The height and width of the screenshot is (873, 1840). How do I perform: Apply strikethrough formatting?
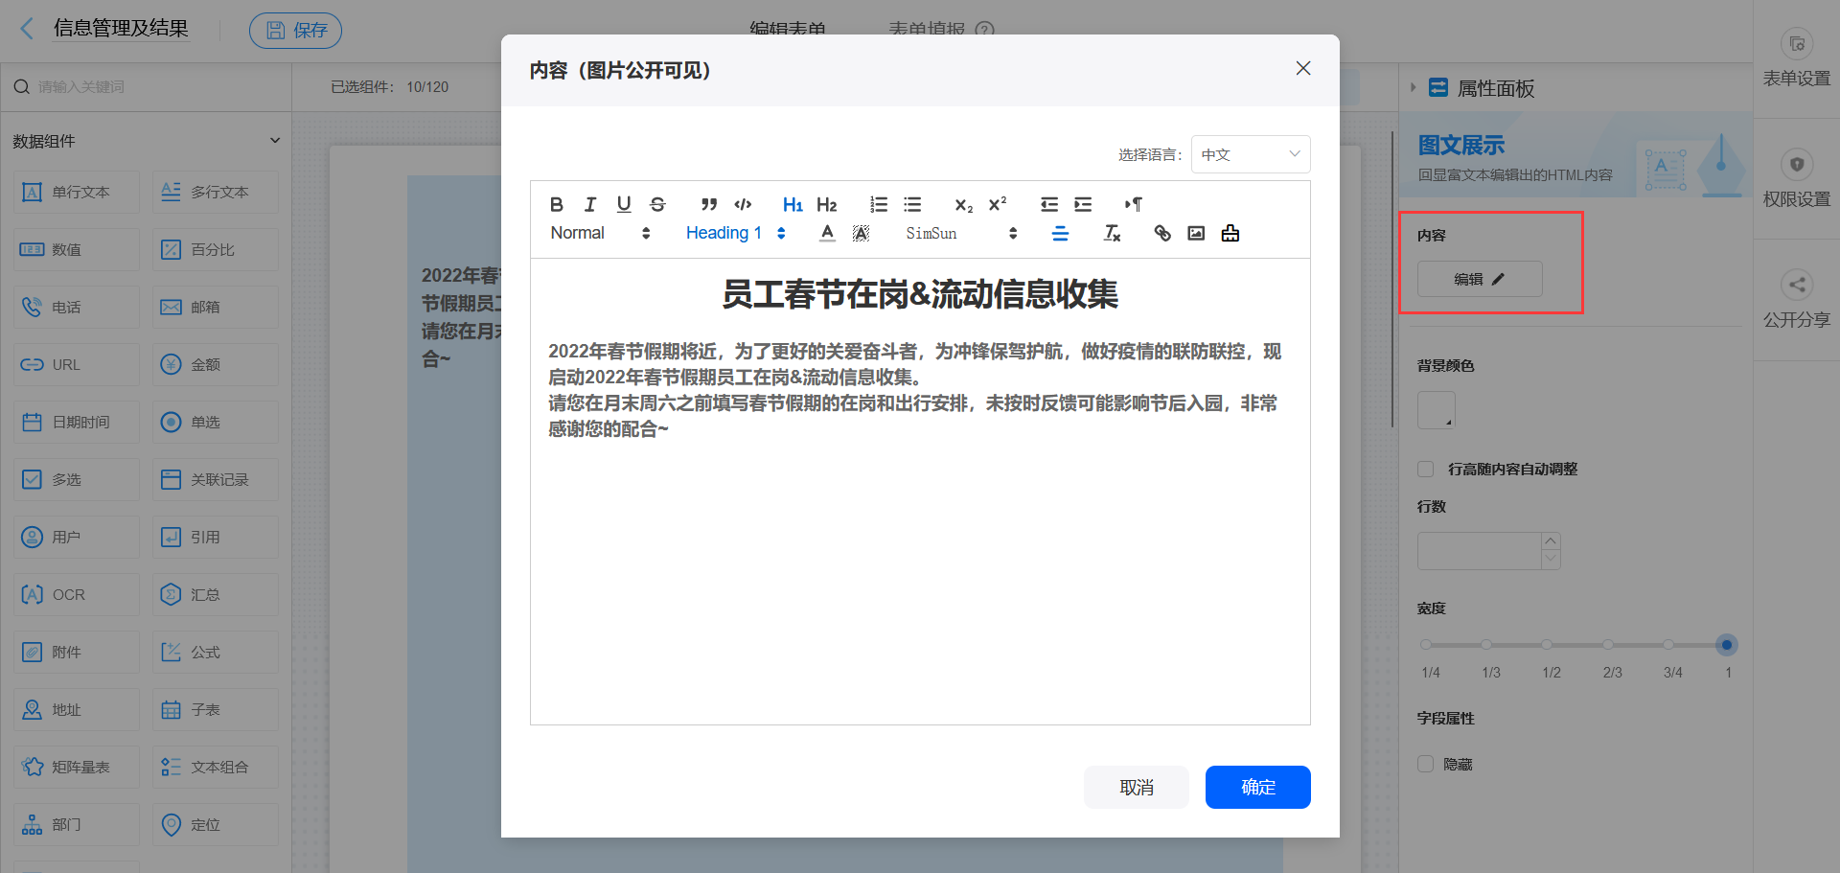coord(657,203)
